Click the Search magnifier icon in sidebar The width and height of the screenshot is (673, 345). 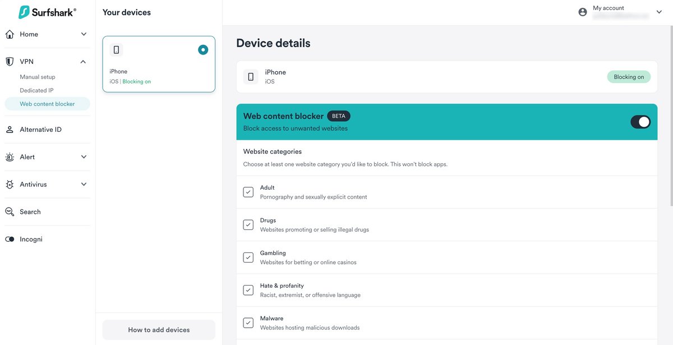click(10, 212)
